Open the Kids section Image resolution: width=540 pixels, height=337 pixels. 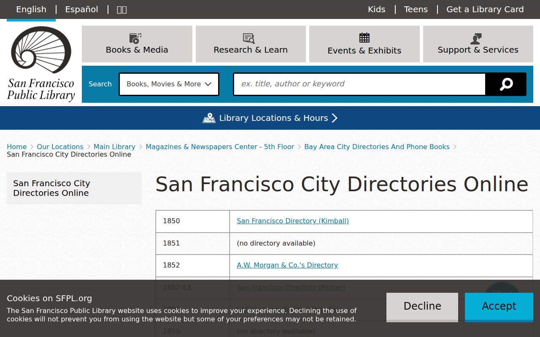point(376,9)
